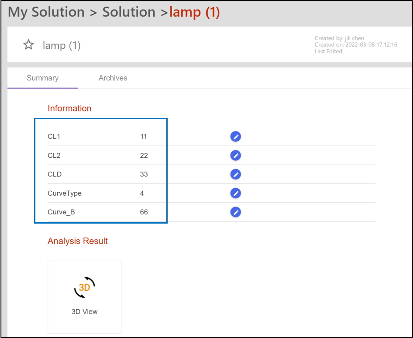Switch to the Summary tab

43,78
